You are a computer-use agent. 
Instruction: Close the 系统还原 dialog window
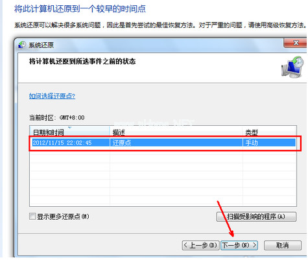[295, 43]
